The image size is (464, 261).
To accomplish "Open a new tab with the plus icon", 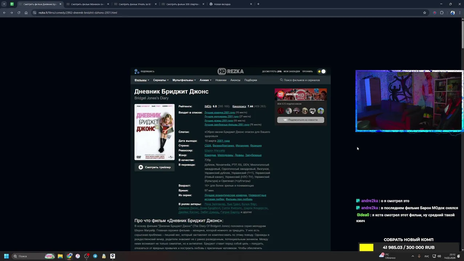I will click(258, 4).
